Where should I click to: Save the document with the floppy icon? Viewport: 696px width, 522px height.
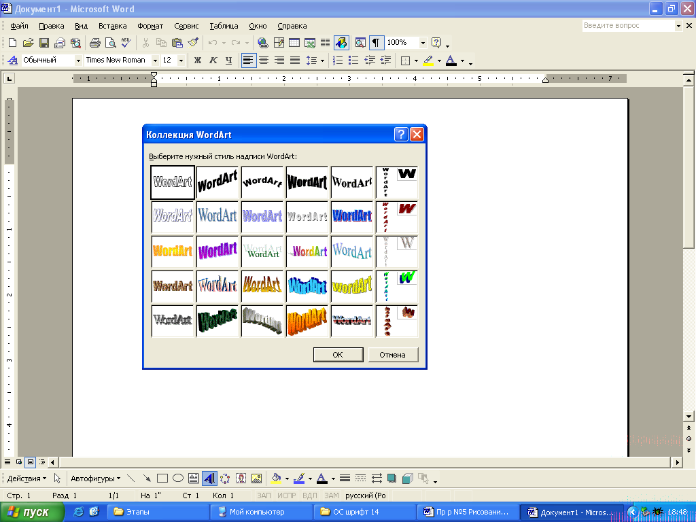point(44,43)
